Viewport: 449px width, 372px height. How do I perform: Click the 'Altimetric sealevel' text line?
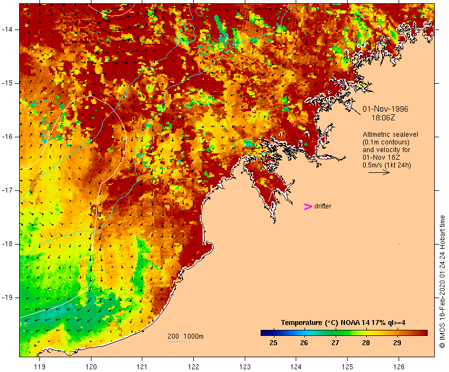click(390, 135)
